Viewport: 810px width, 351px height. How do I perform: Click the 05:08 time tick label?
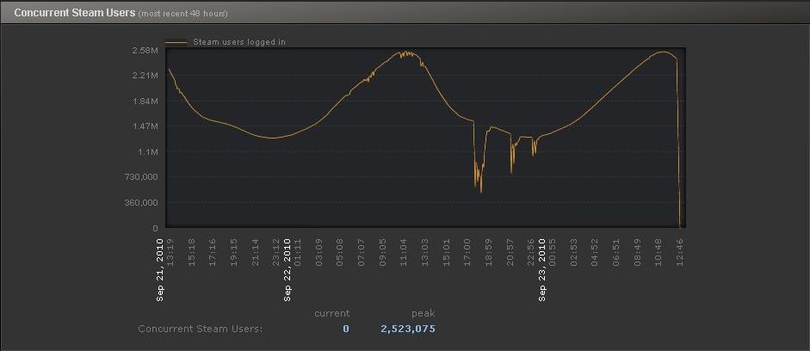[340, 252]
